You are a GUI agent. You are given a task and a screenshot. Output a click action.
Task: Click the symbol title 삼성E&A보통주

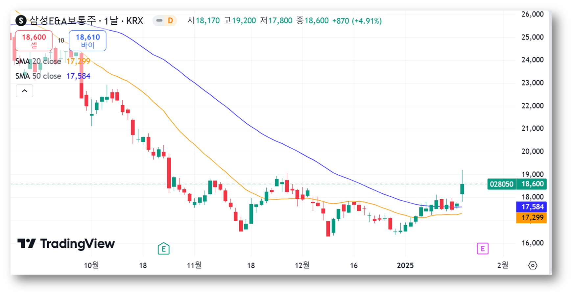(x=63, y=21)
